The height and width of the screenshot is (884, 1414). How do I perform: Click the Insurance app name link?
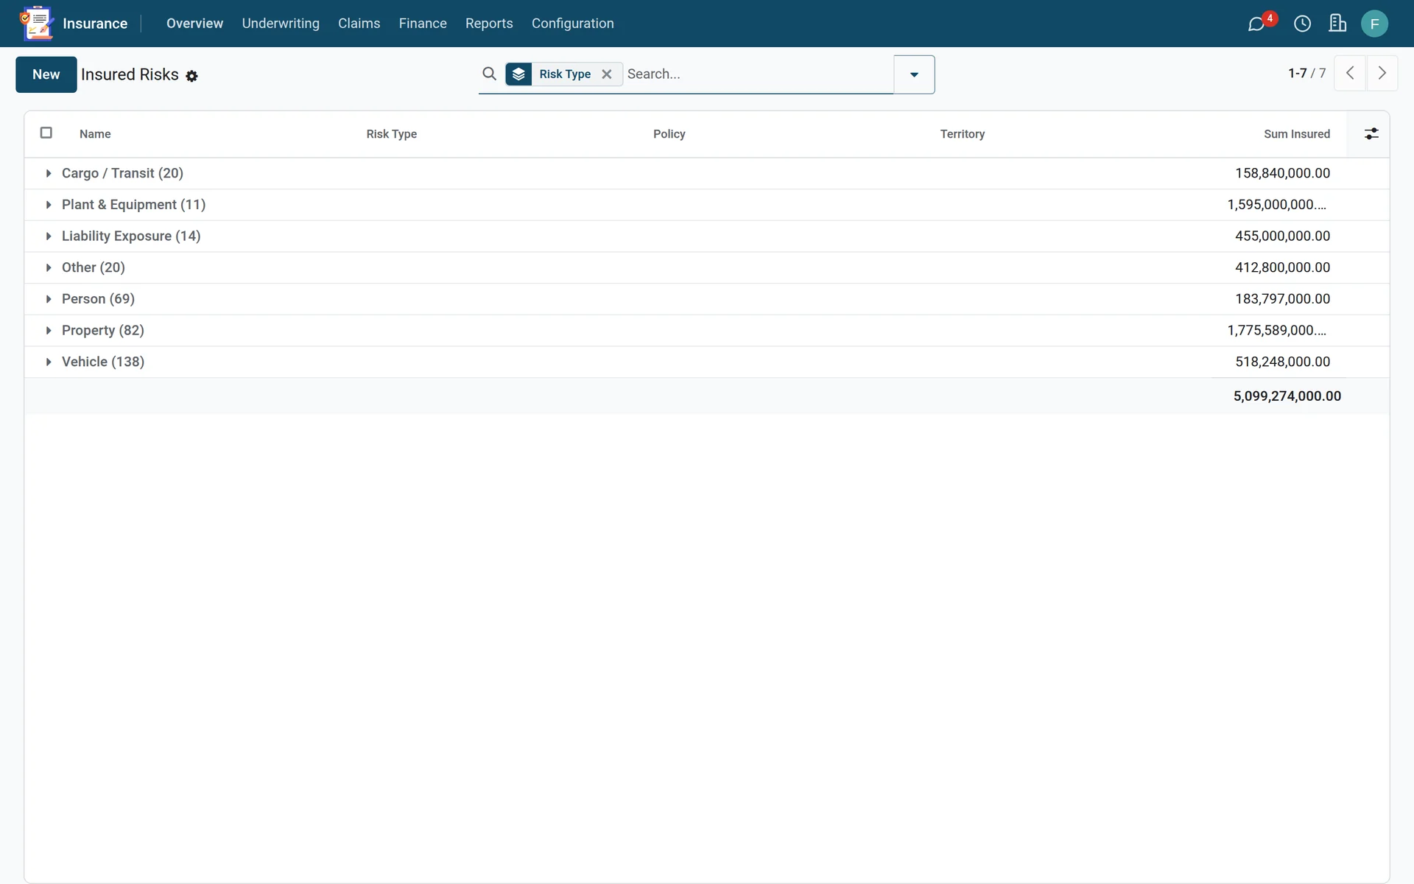(x=95, y=24)
